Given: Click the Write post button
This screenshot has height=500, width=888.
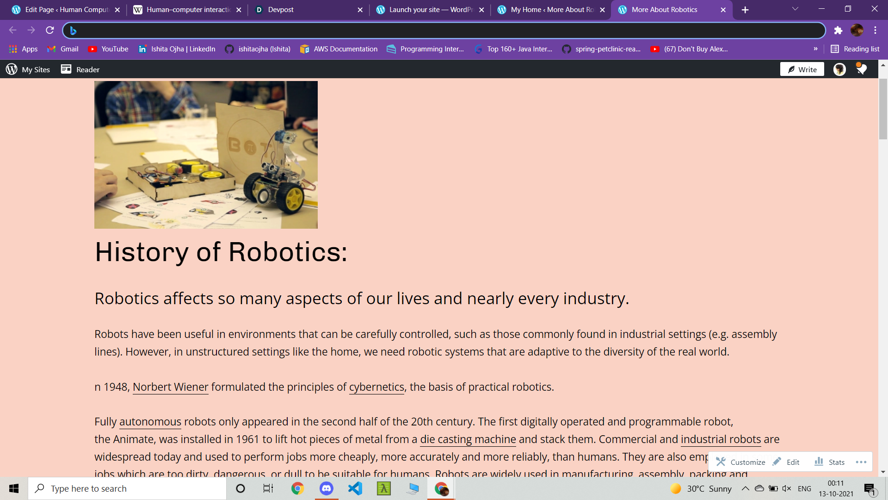Looking at the screenshot, I should pyautogui.click(x=802, y=69).
